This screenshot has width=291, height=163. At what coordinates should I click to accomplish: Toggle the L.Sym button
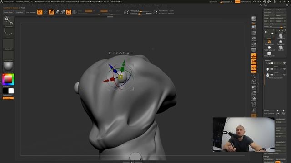254,67
